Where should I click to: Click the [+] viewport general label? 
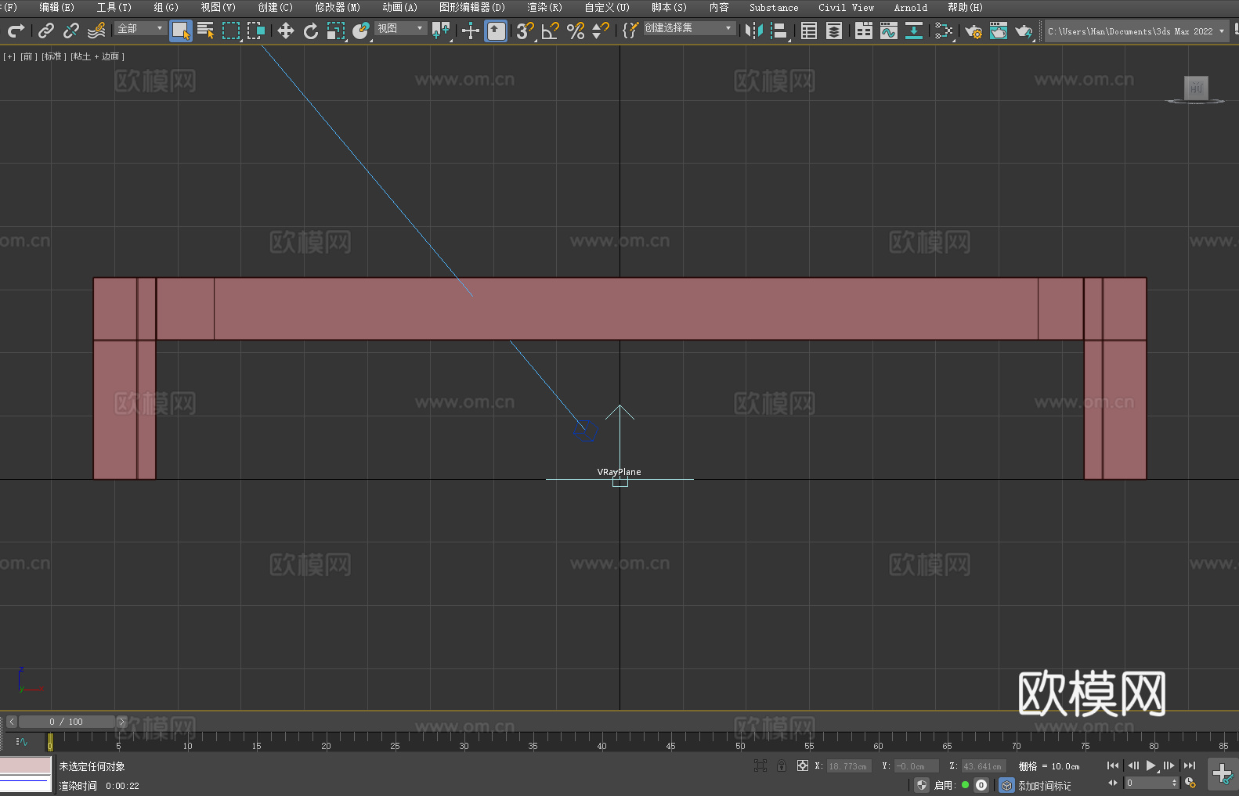(9, 56)
